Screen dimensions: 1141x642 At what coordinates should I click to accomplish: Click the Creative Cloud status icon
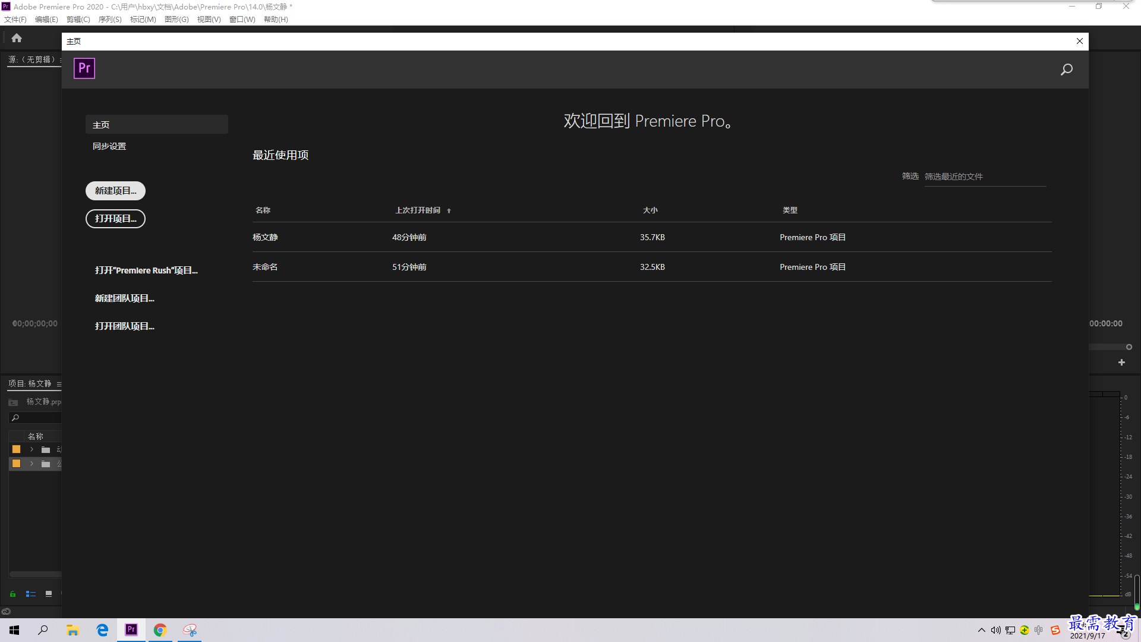pos(6,612)
